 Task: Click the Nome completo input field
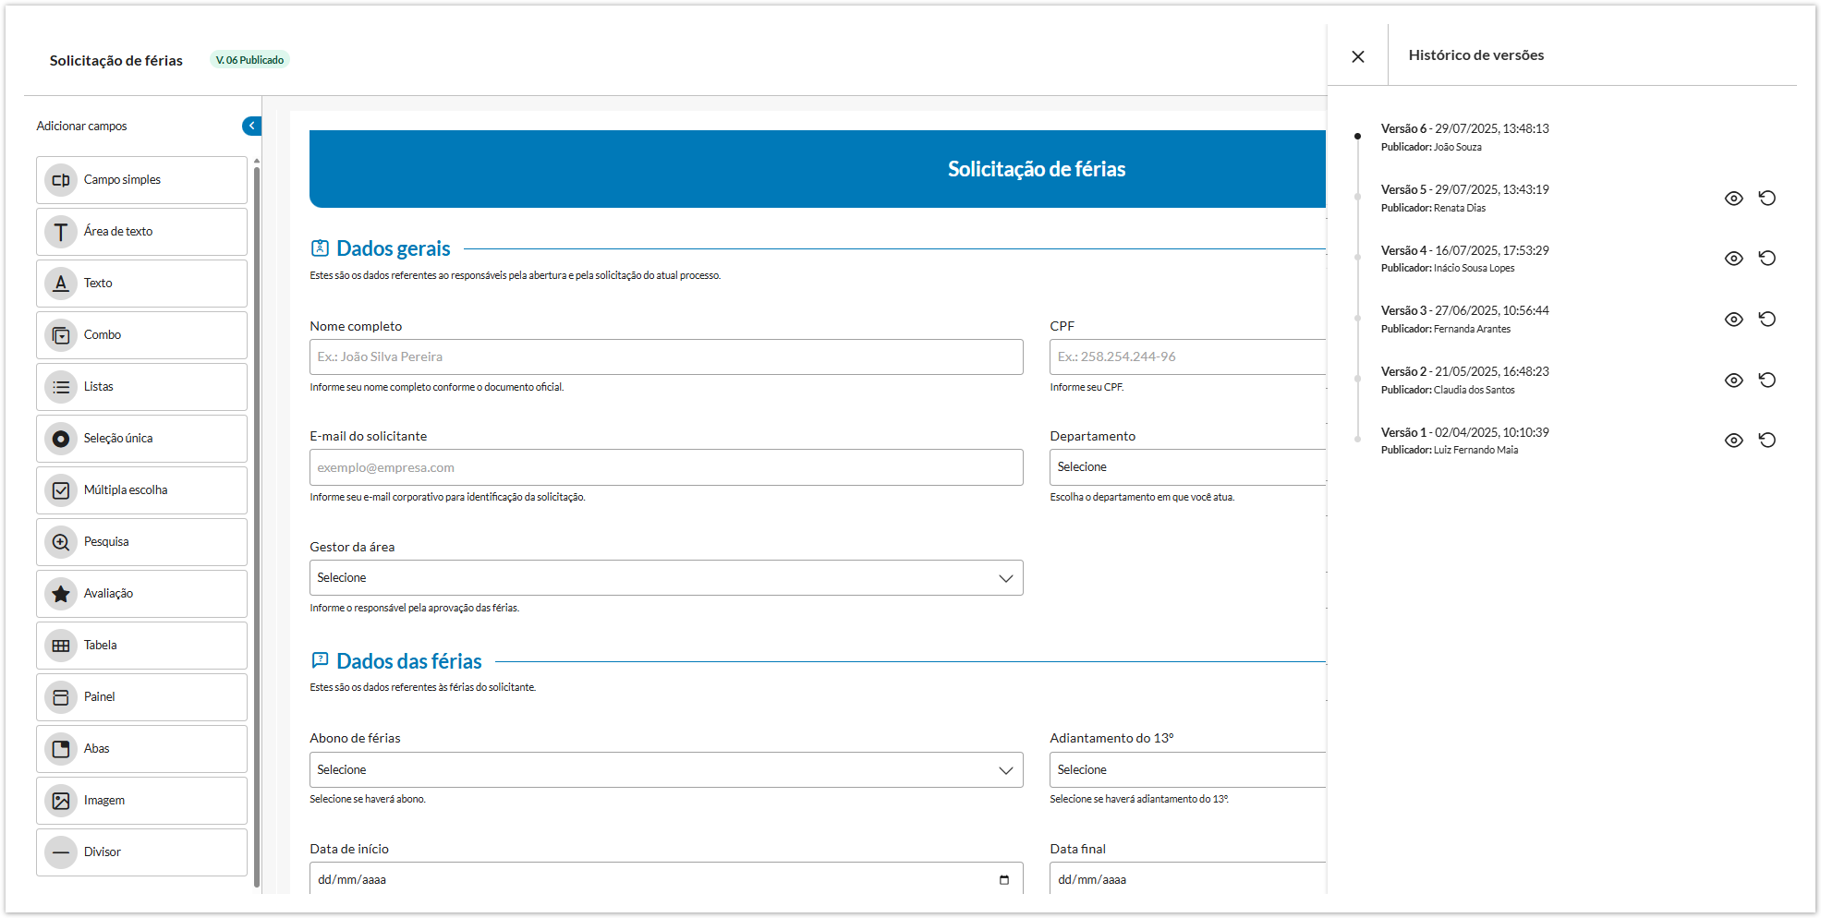[665, 357]
